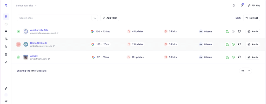
Task: Open backup restore icon for Airwax row
Action: tap(233, 57)
